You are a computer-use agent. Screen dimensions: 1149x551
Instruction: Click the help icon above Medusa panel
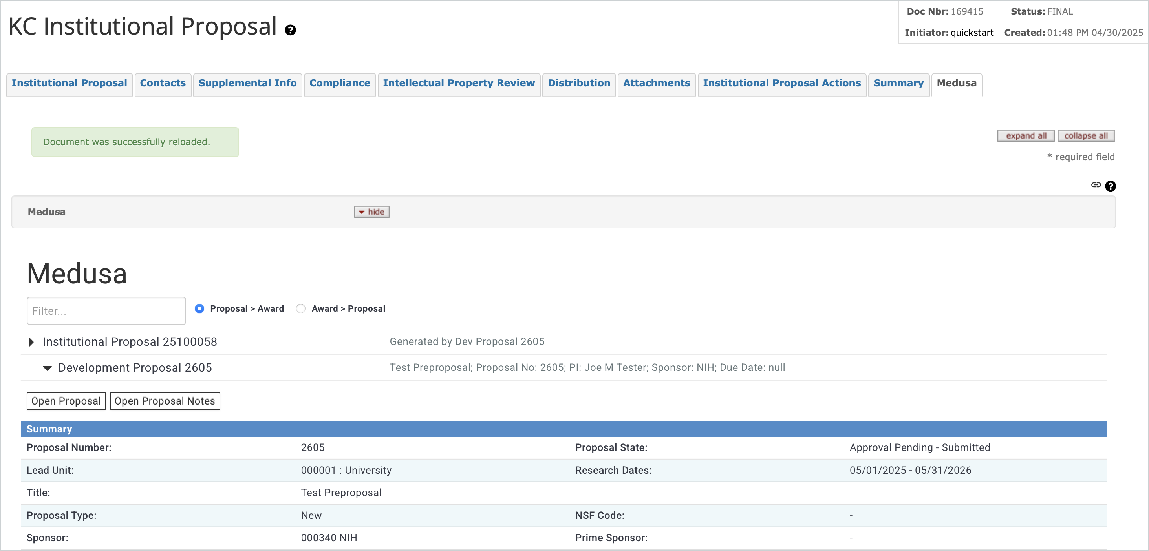coord(1110,186)
